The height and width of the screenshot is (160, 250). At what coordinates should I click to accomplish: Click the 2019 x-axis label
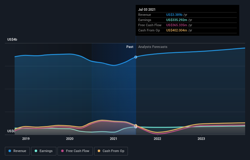tap(26, 139)
